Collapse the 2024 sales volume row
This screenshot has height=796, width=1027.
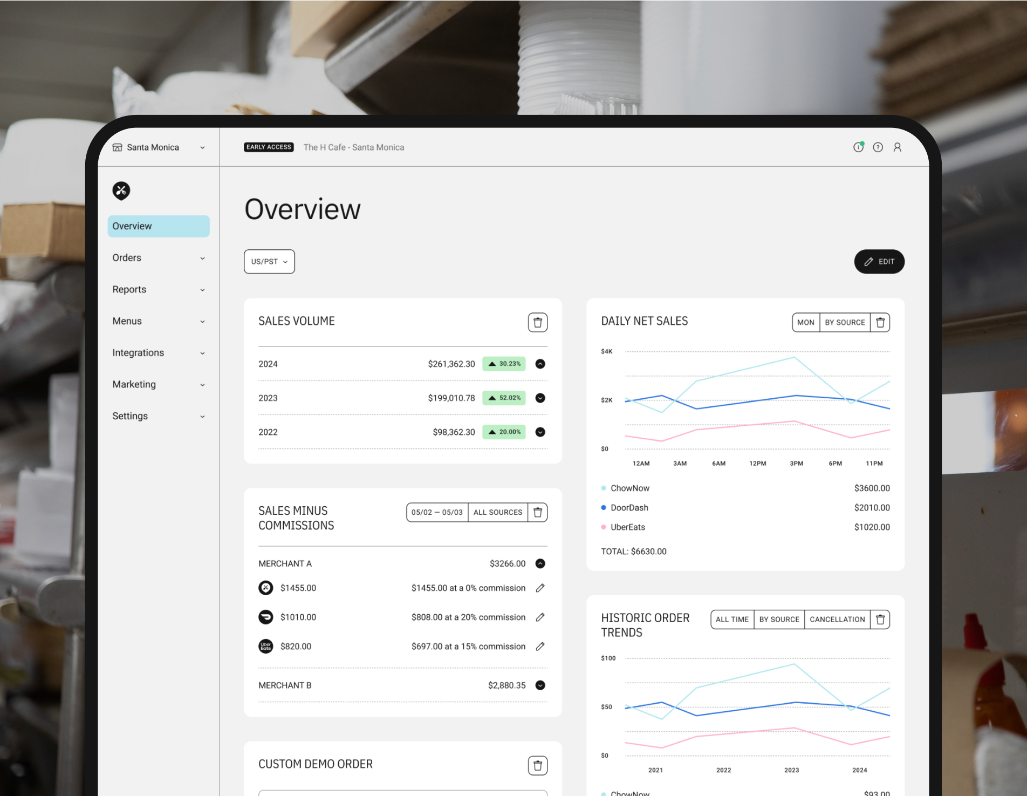[x=540, y=364]
